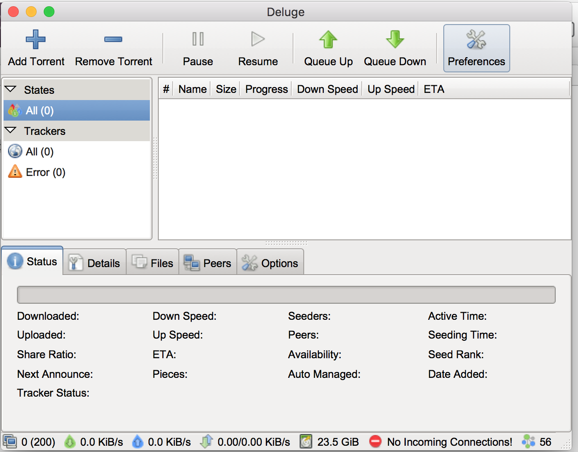
Task: Collapse the States section
Action: tap(11, 89)
